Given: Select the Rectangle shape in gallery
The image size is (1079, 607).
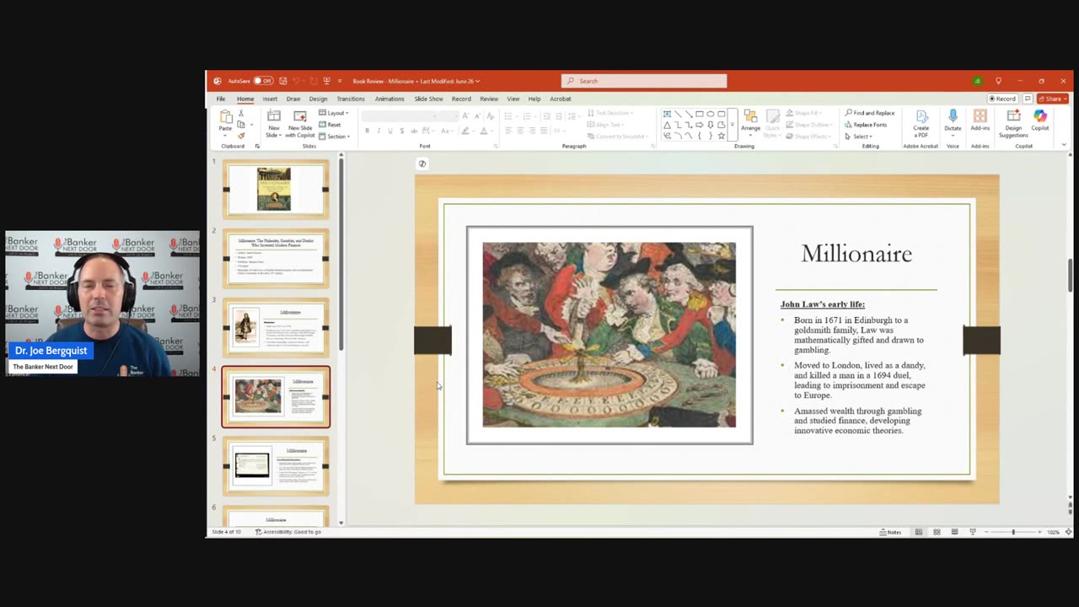Looking at the screenshot, I should (x=700, y=114).
